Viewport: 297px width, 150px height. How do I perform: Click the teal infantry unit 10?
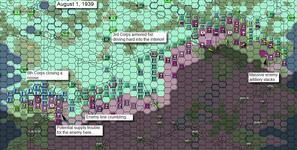17,91
